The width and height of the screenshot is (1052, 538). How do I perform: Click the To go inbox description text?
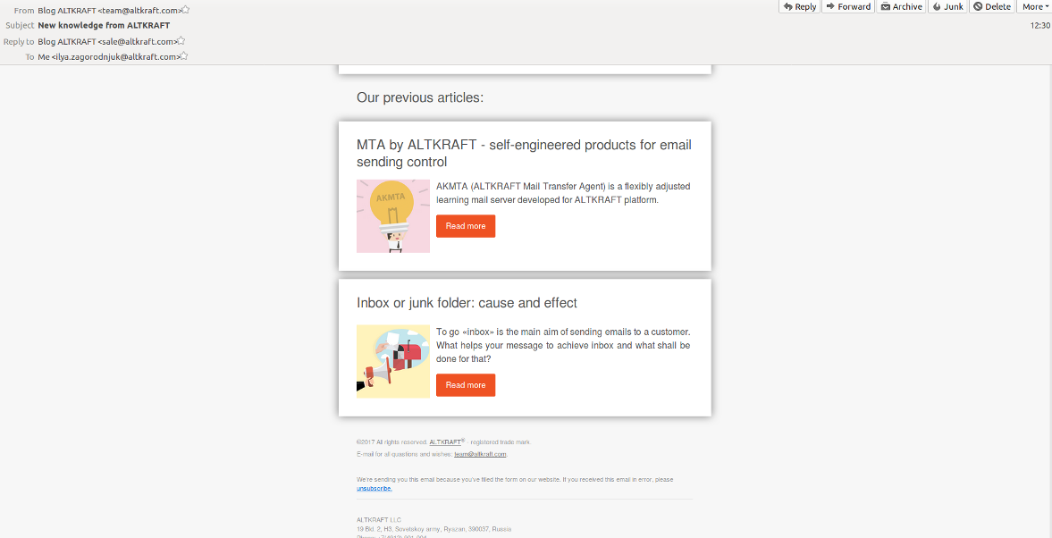point(563,346)
